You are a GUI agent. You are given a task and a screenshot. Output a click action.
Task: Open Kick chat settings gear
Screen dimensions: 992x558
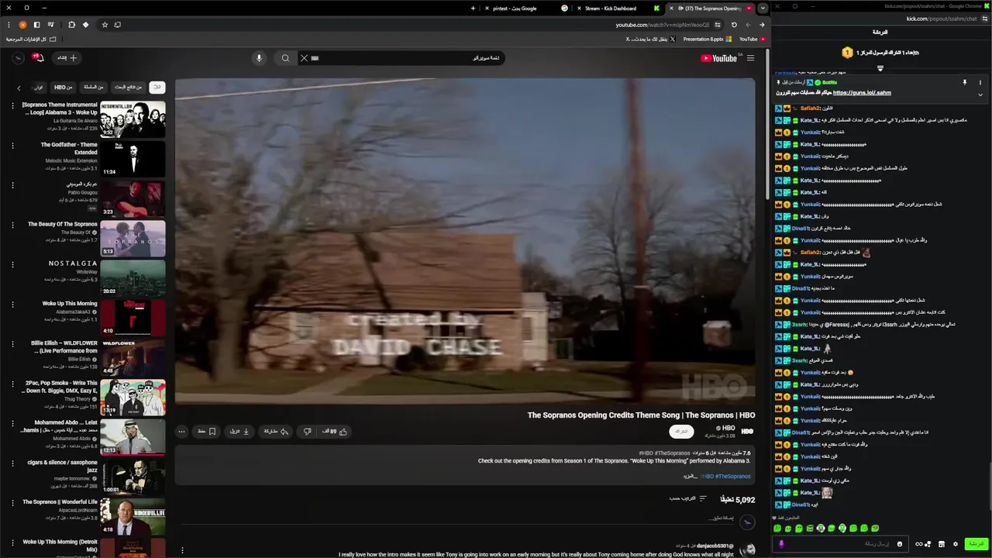(956, 544)
